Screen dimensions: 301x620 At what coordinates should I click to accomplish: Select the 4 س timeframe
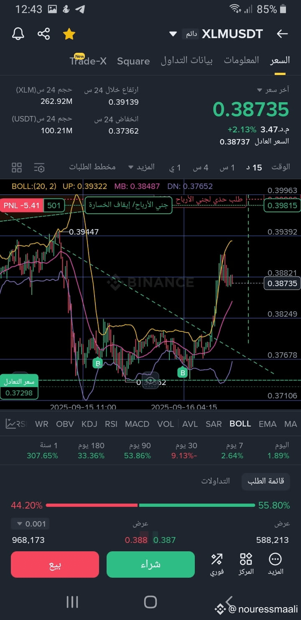coord(200,168)
